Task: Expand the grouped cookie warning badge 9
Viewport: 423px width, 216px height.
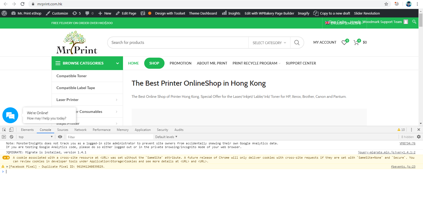Action: (6, 158)
